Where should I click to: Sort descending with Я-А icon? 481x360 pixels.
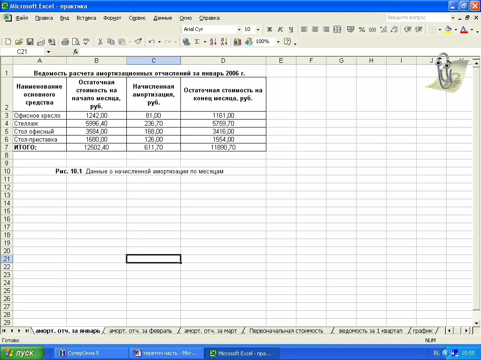[224, 42]
